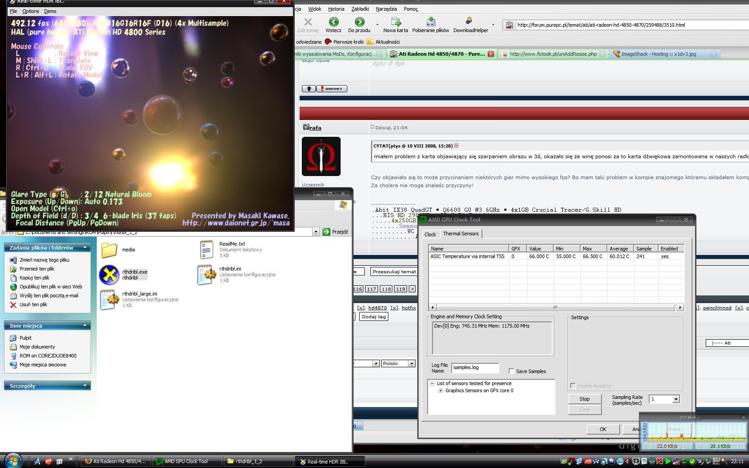Click OK button in GPU Clock Tool
749x468 pixels.
pos(603,429)
